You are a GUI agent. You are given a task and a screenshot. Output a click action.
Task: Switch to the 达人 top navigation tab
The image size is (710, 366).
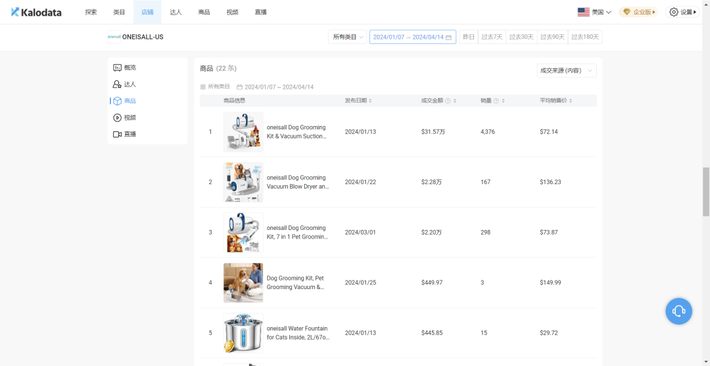pyautogui.click(x=176, y=12)
